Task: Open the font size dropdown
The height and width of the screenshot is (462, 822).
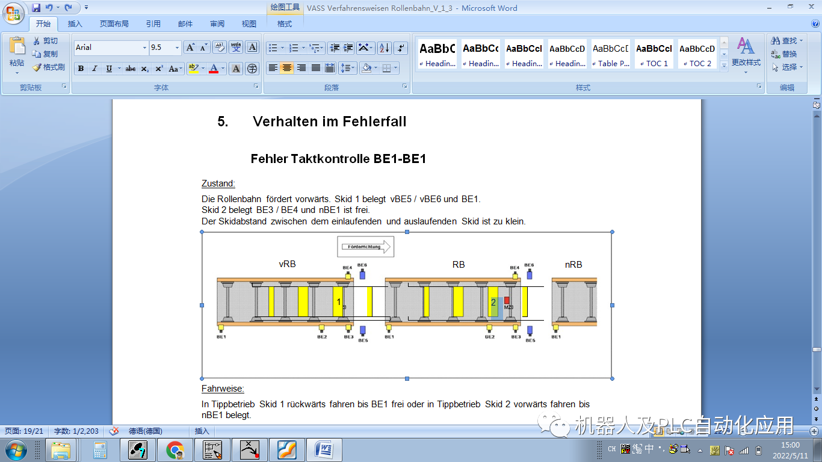Action: pyautogui.click(x=177, y=48)
